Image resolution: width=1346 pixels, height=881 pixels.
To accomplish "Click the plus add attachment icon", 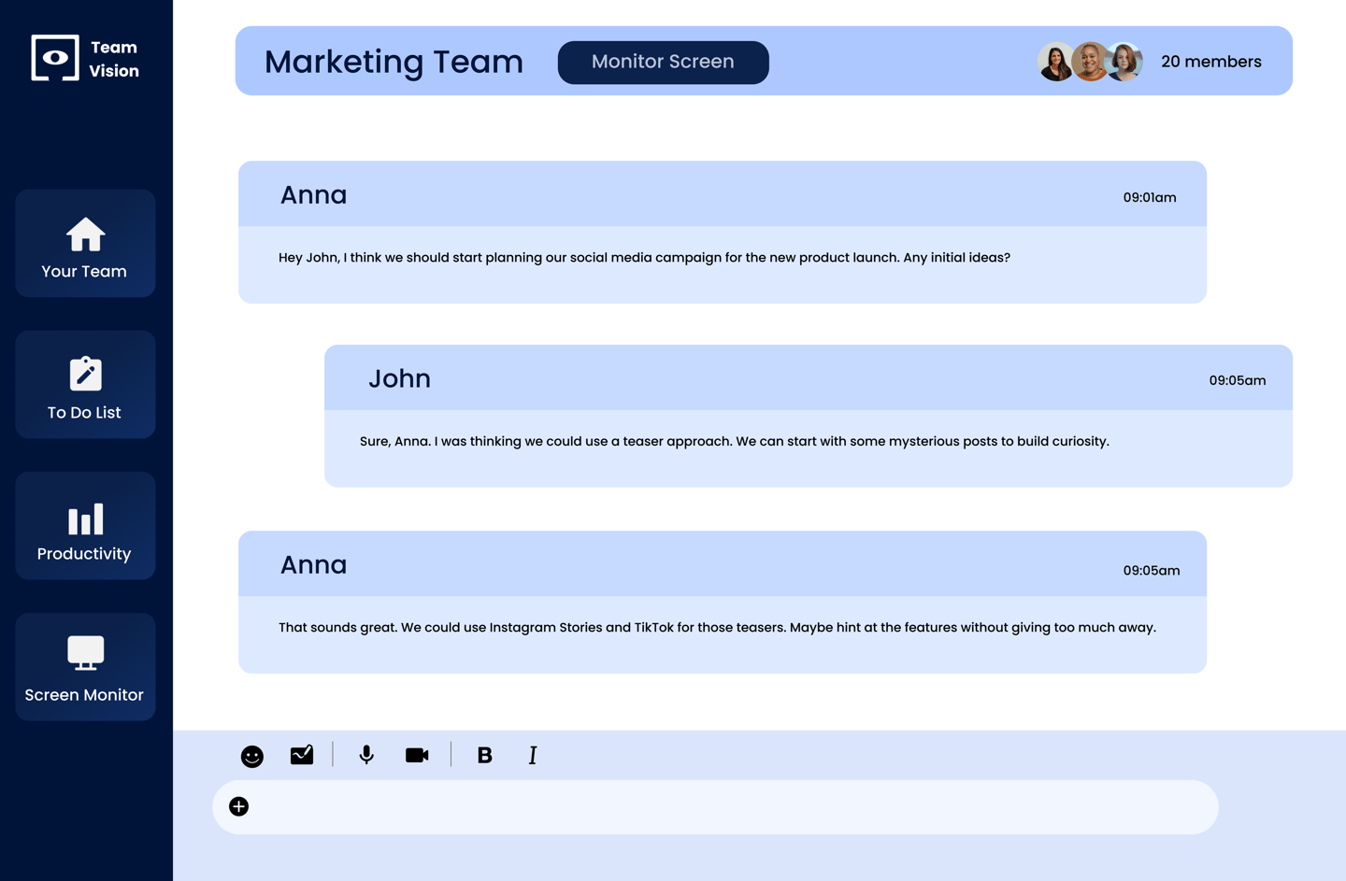I will click(x=238, y=806).
